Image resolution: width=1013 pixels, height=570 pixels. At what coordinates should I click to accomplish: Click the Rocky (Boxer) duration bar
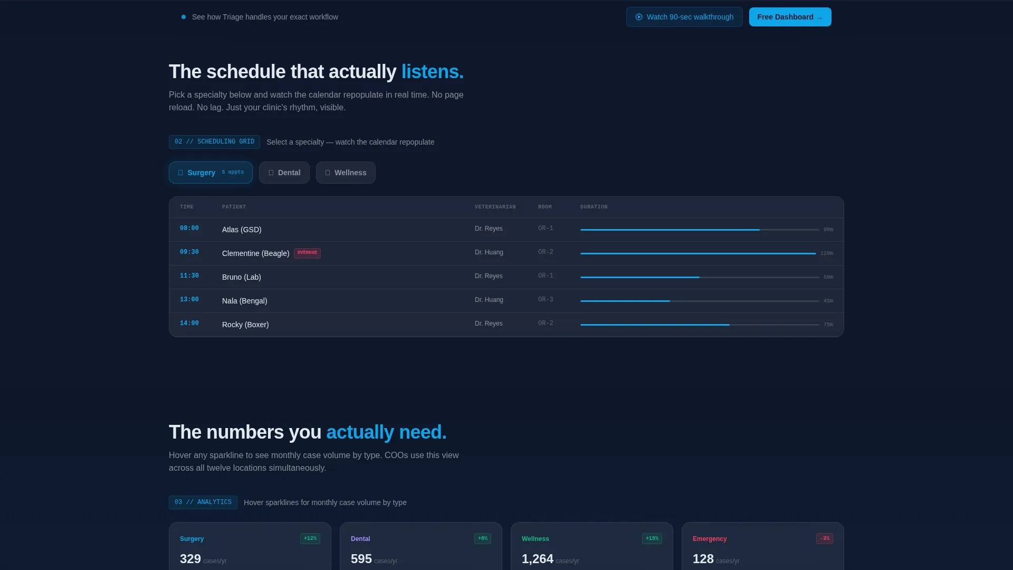click(x=700, y=325)
